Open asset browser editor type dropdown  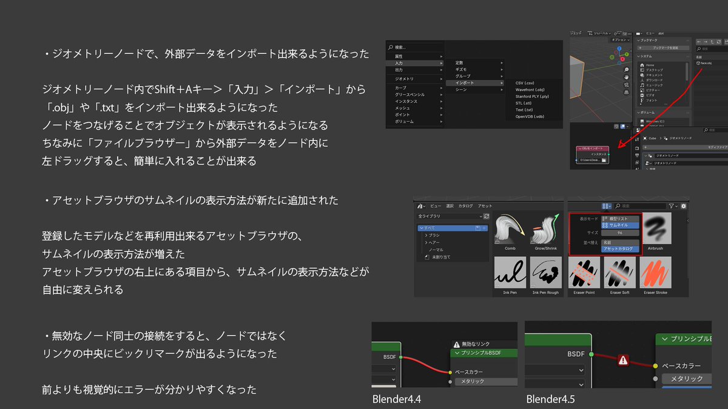tap(422, 206)
